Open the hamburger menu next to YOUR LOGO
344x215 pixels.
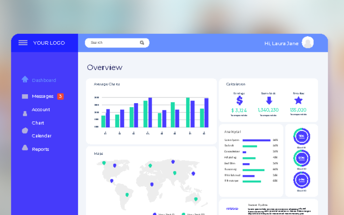[x=23, y=43]
